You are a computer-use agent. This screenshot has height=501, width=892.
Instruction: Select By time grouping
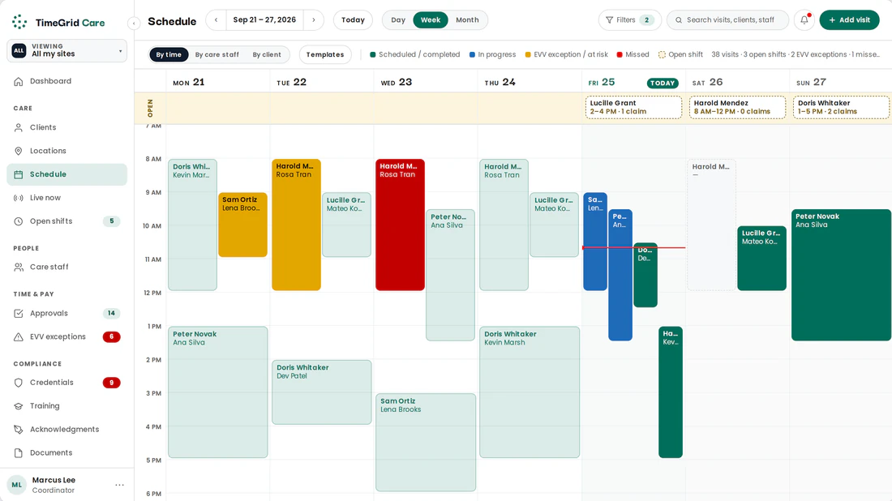pos(169,54)
